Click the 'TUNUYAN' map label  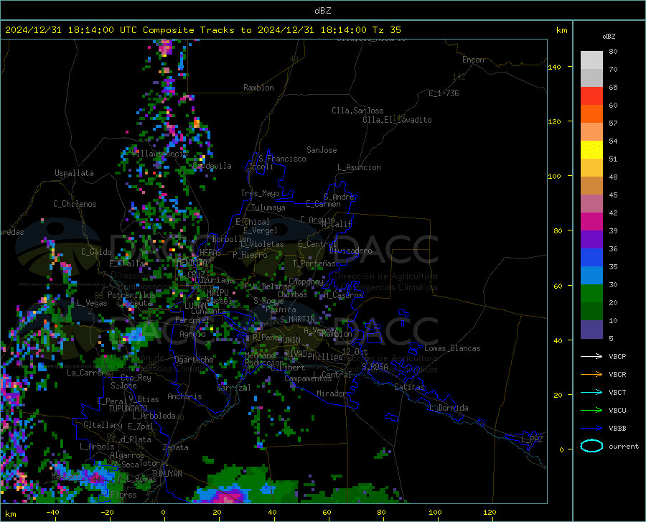click(x=167, y=474)
